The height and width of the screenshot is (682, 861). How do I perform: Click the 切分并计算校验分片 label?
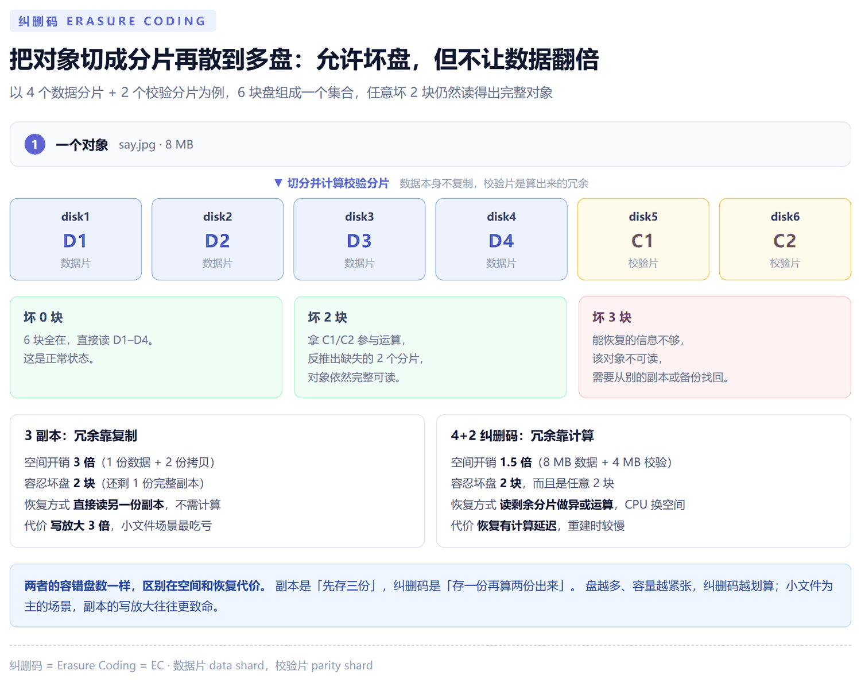[338, 183]
